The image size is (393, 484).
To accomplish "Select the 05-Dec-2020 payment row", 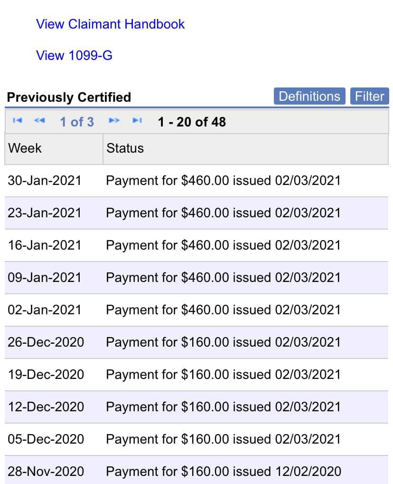I will coord(196,439).
